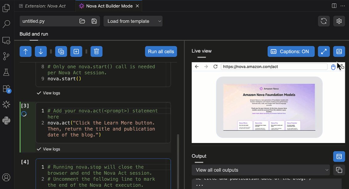Screen dimensions: 349x189
Task: Expand the Live view to fullscreen
Action: point(324,52)
